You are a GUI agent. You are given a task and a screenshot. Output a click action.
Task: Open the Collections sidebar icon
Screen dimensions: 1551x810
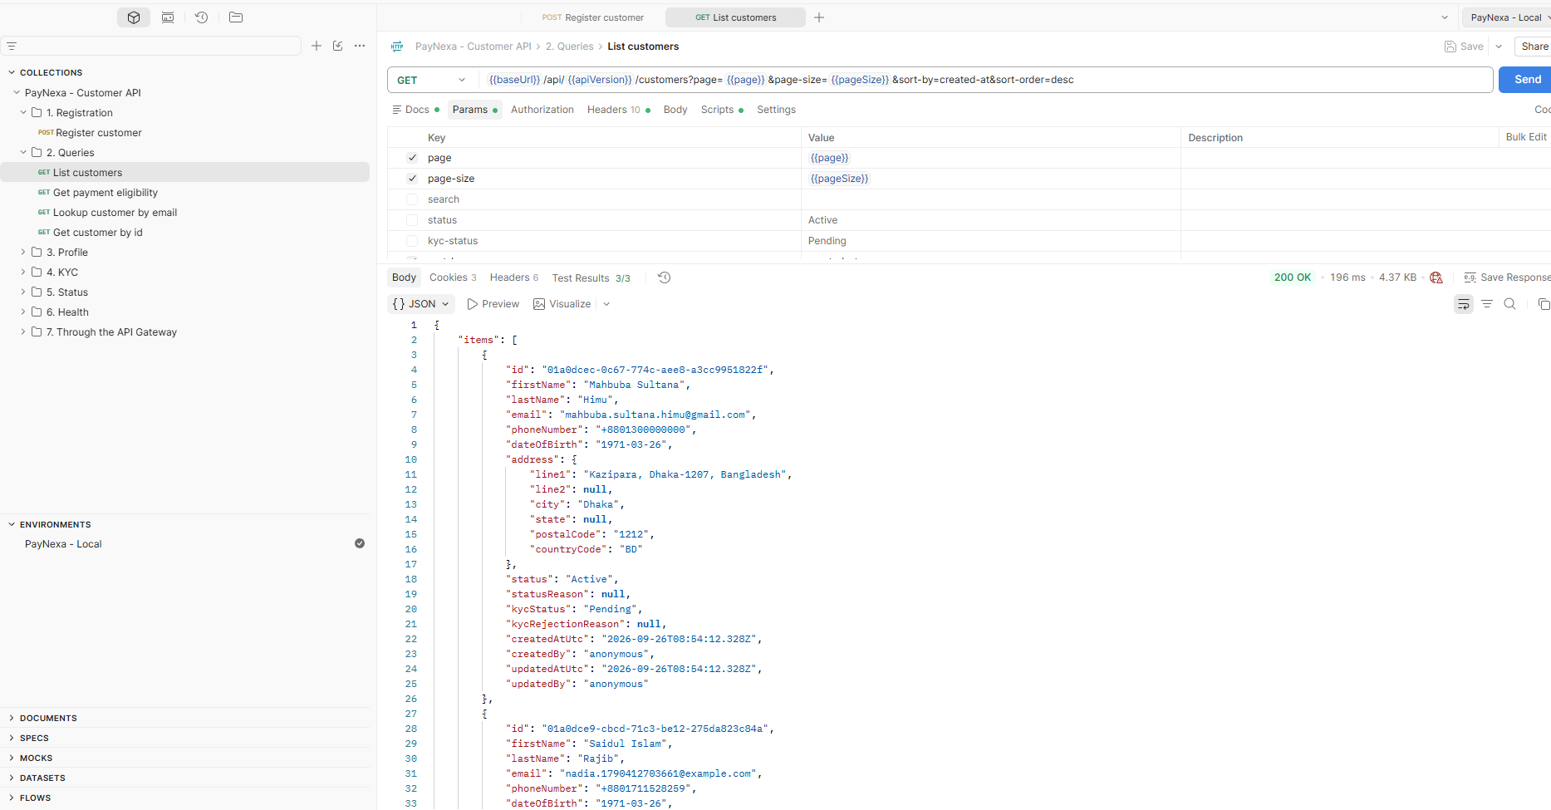tap(134, 17)
